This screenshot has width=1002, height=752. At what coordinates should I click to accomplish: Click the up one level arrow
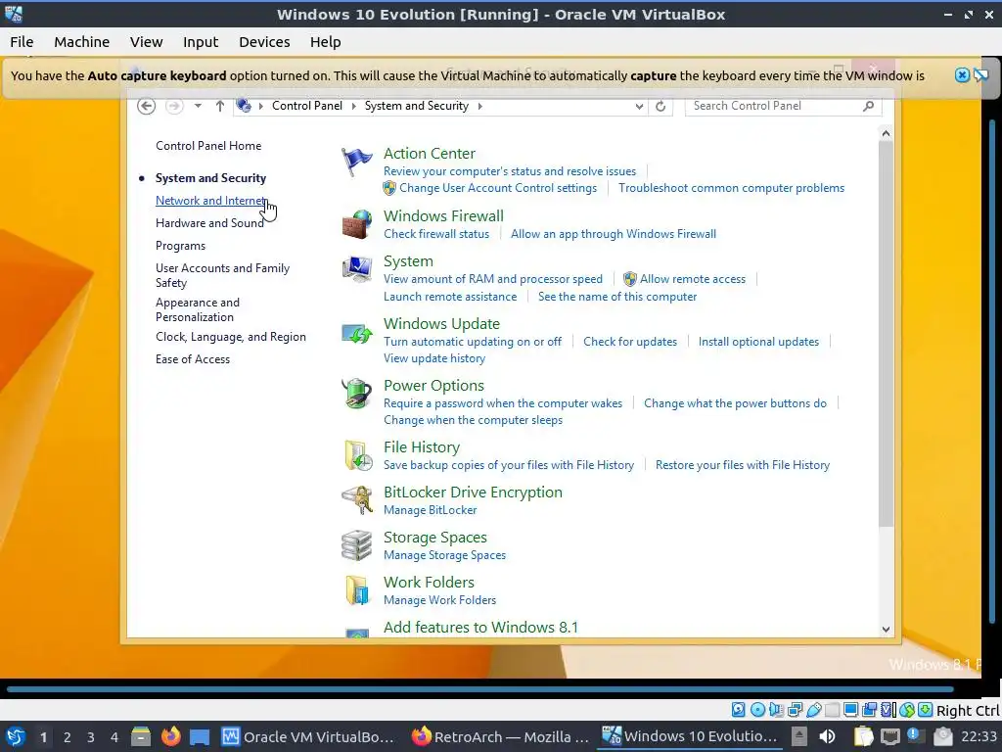[220, 106]
